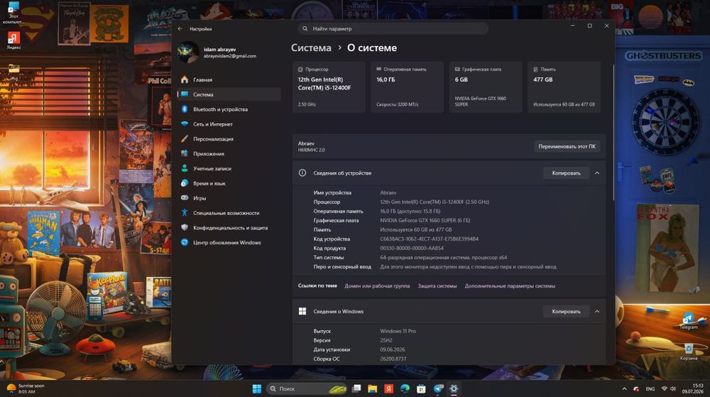Open Приложения settings
The width and height of the screenshot is (710, 397).
tap(229, 153)
